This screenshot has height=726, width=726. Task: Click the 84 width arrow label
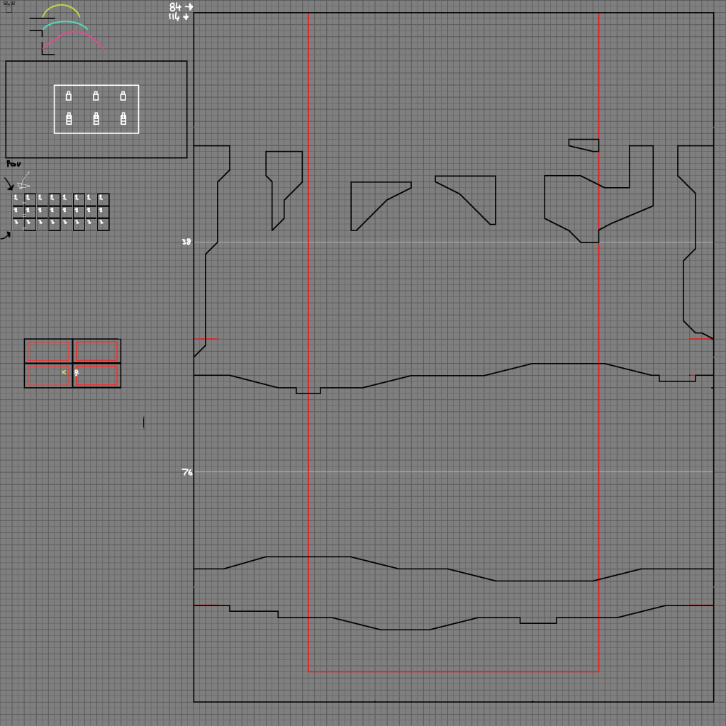point(180,7)
